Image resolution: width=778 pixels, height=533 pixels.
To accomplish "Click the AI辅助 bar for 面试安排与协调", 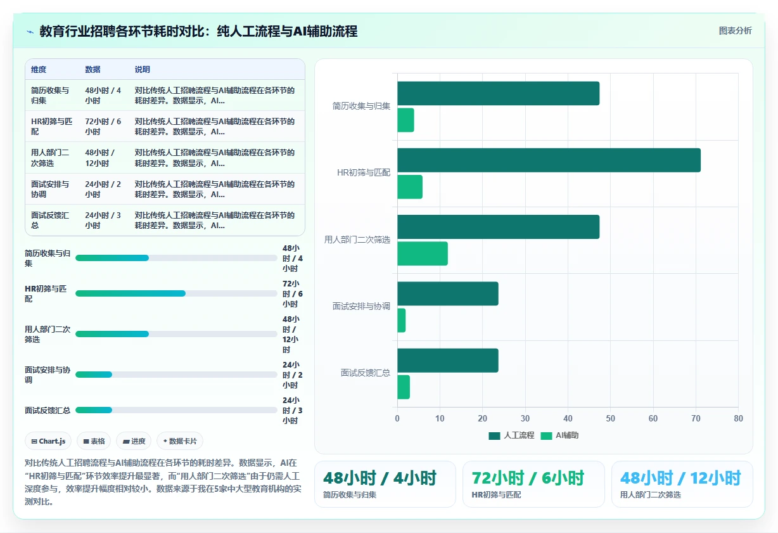I will click(401, 320).
